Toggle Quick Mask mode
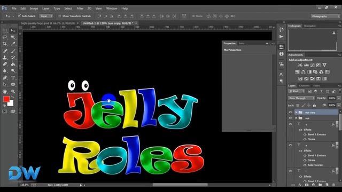Screen dimensions: 342x192 pos(5,111)
